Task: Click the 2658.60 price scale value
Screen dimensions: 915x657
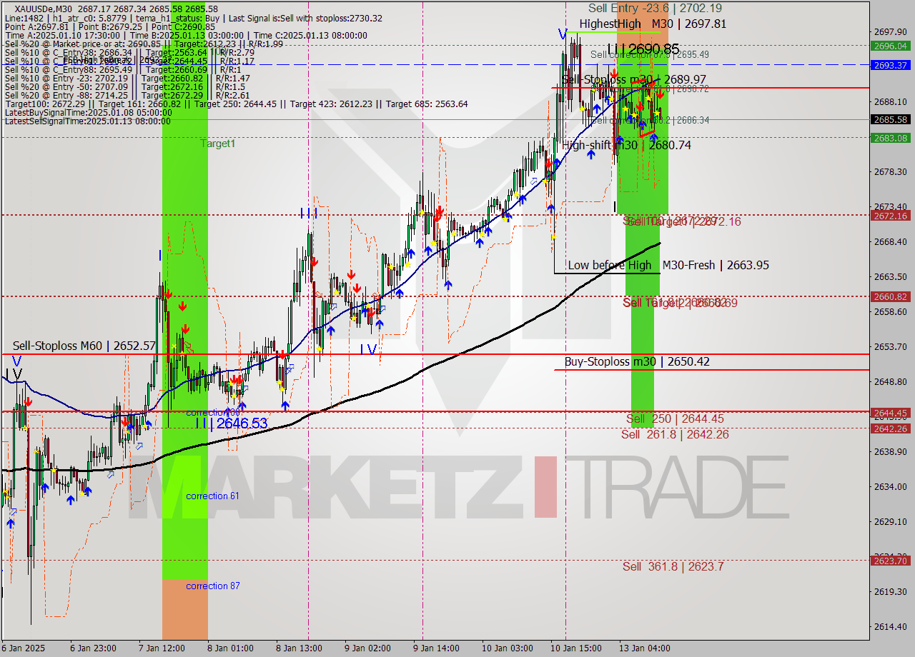Action: [x=890, y=311]
